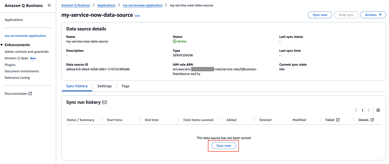
Task: Open Relevance tuning in the sidebar
Action: click(17, 78)
